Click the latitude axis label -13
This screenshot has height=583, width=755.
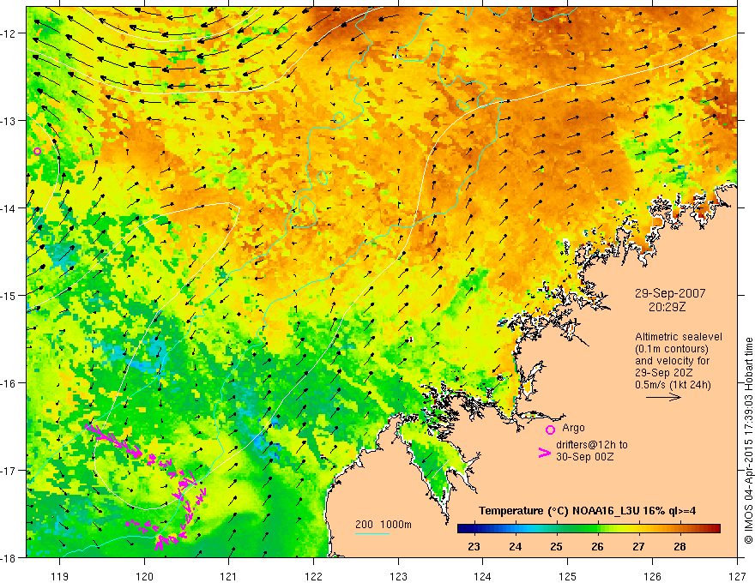click(x=9, y=121)
